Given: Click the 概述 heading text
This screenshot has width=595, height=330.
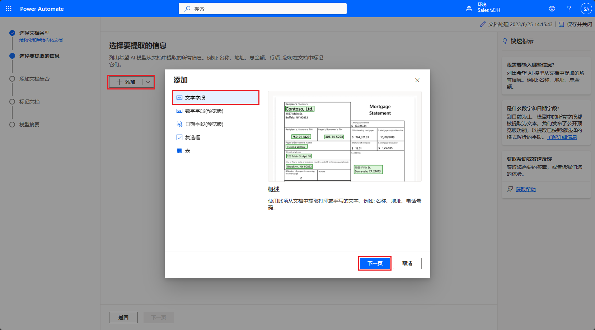Looking at the screenshot, I should tap(274, 189).
